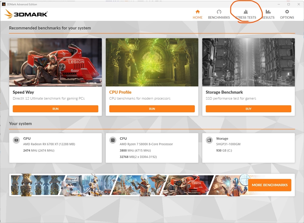304x223 pixels.
Task: Switch to the BENCHMARKS tab label
Action: pyautogui.click(x=219, y=17)
